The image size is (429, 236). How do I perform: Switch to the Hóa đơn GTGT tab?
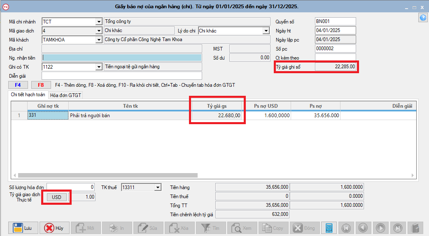click(66, 95)
